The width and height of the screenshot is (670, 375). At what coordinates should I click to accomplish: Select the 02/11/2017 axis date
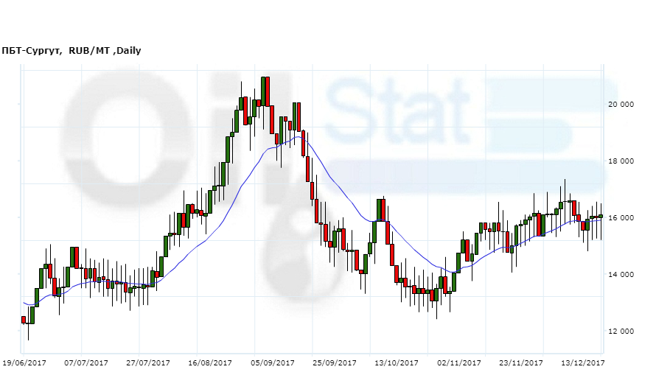coord(458,362)
